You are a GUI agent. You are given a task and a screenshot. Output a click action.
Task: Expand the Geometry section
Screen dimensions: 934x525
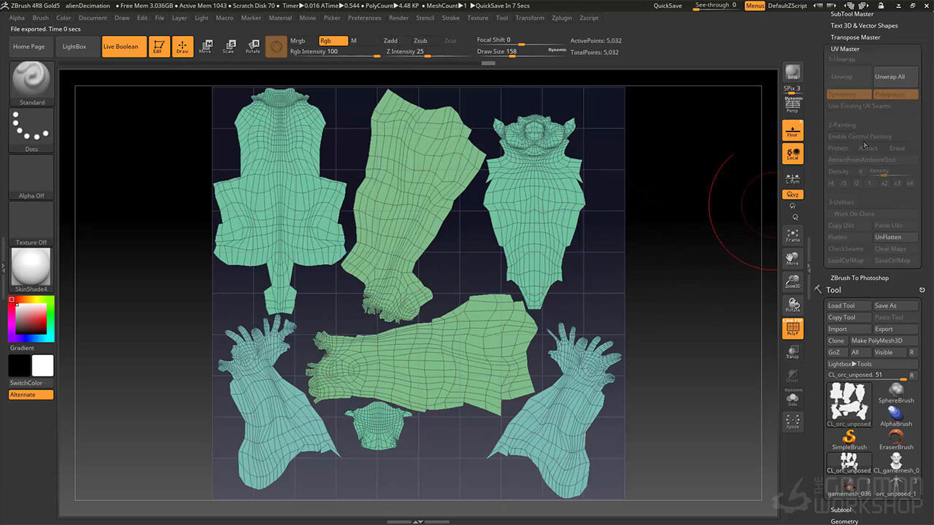tap(844, 521)
